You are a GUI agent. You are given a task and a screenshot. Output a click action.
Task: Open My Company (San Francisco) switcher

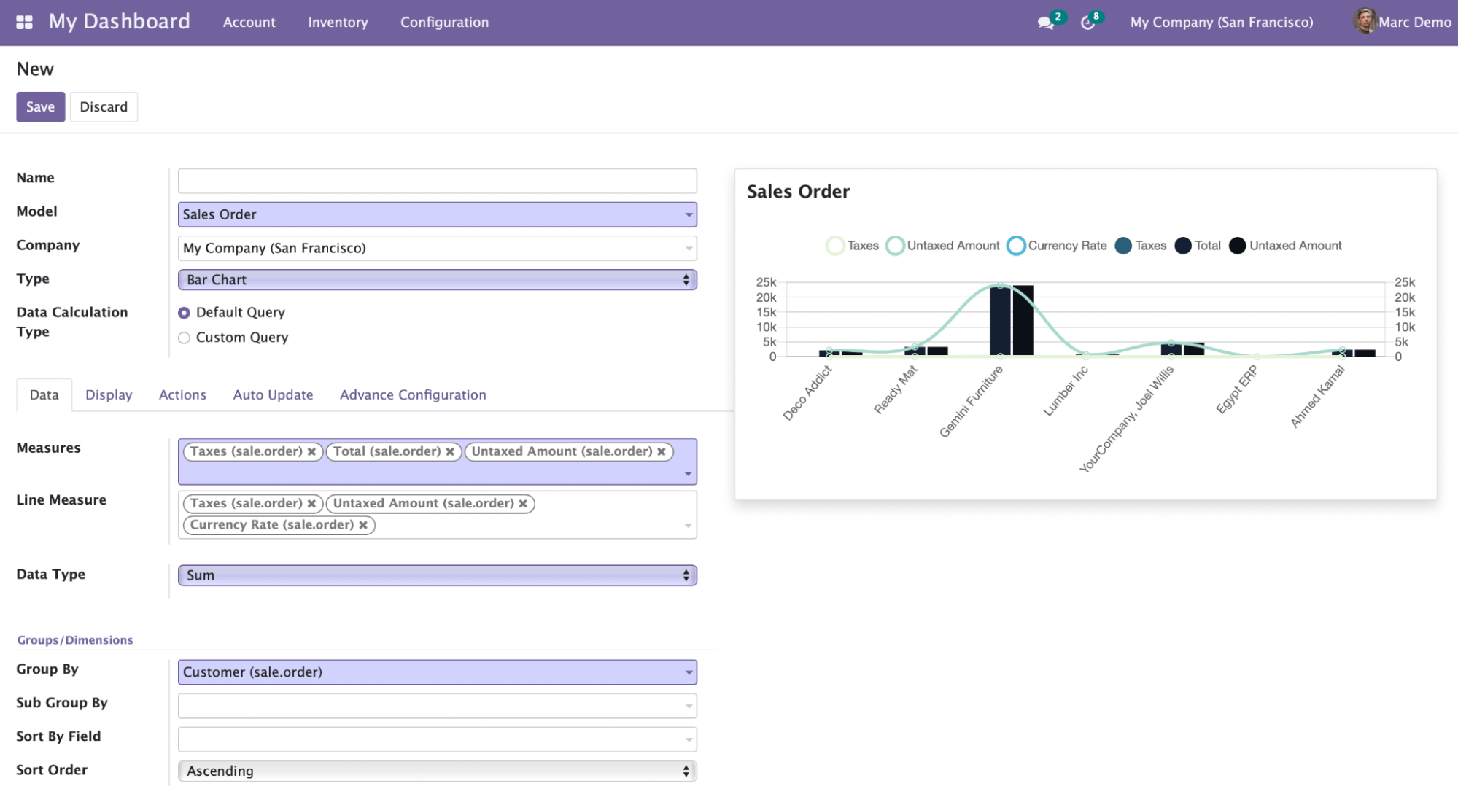click(1222, 23)
